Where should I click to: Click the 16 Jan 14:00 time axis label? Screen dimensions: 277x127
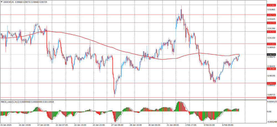tap(24, 125)
